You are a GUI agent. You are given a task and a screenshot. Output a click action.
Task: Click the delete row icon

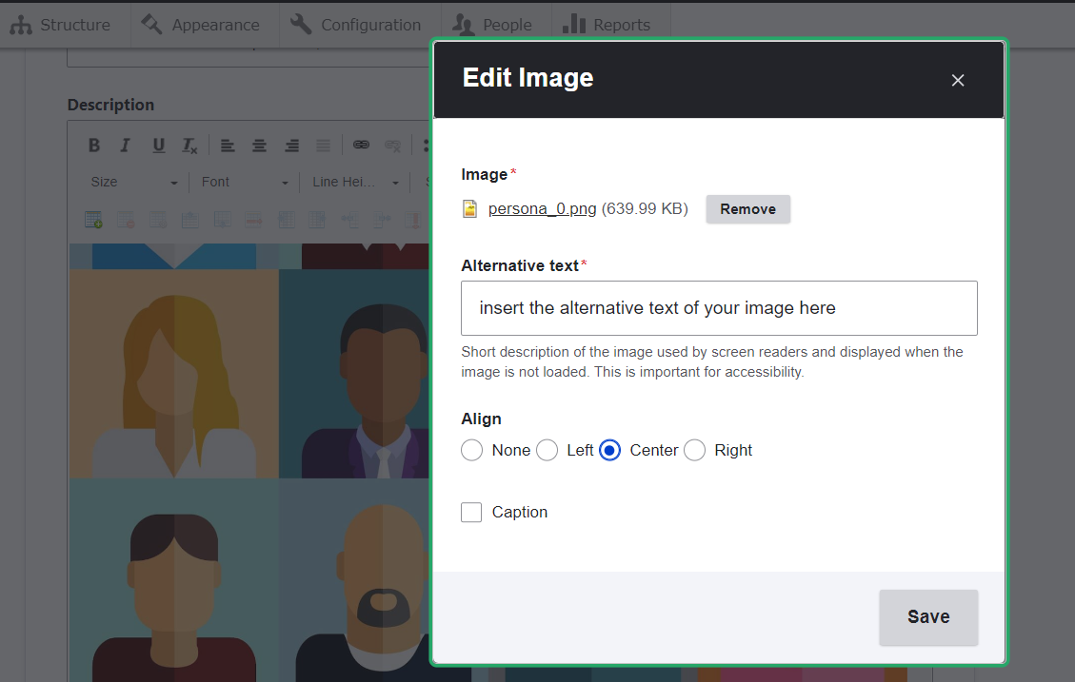coord(254,220)
